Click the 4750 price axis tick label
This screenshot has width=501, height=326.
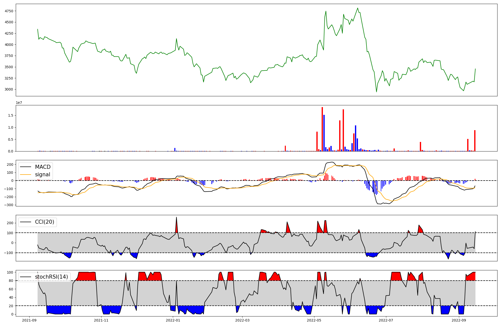tap(9, 11)
